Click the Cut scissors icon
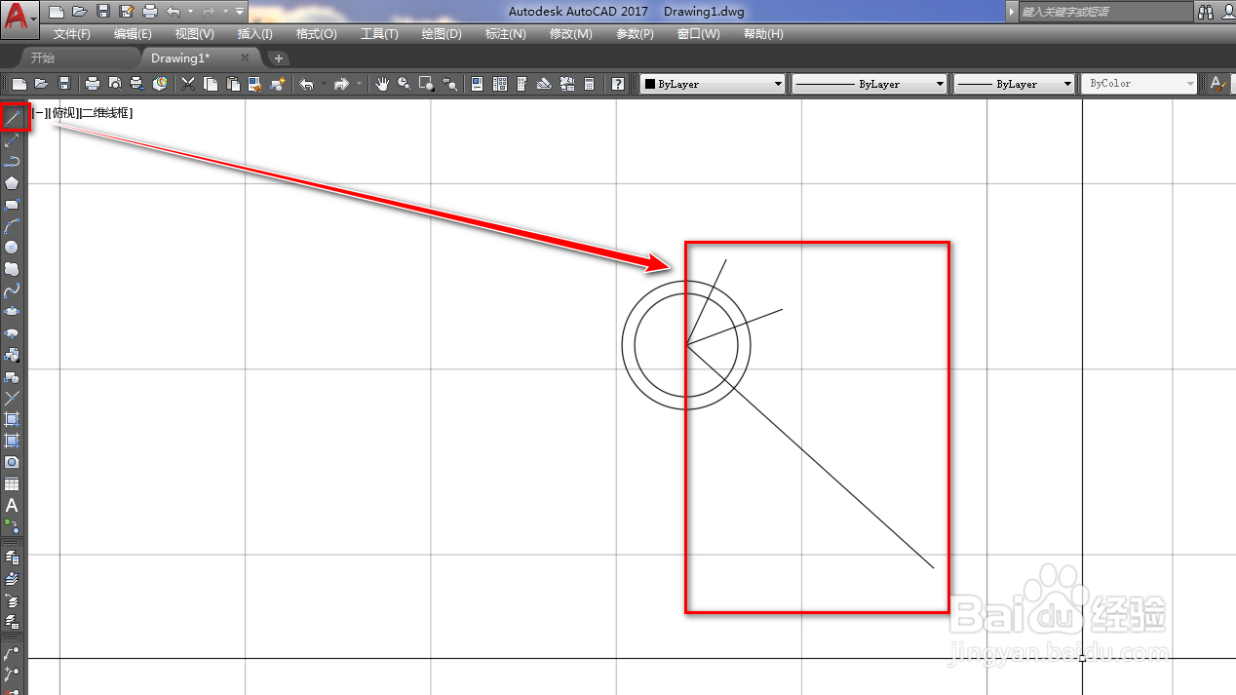Viewport: 1236px width, 695px height. (x=188, y=84)
